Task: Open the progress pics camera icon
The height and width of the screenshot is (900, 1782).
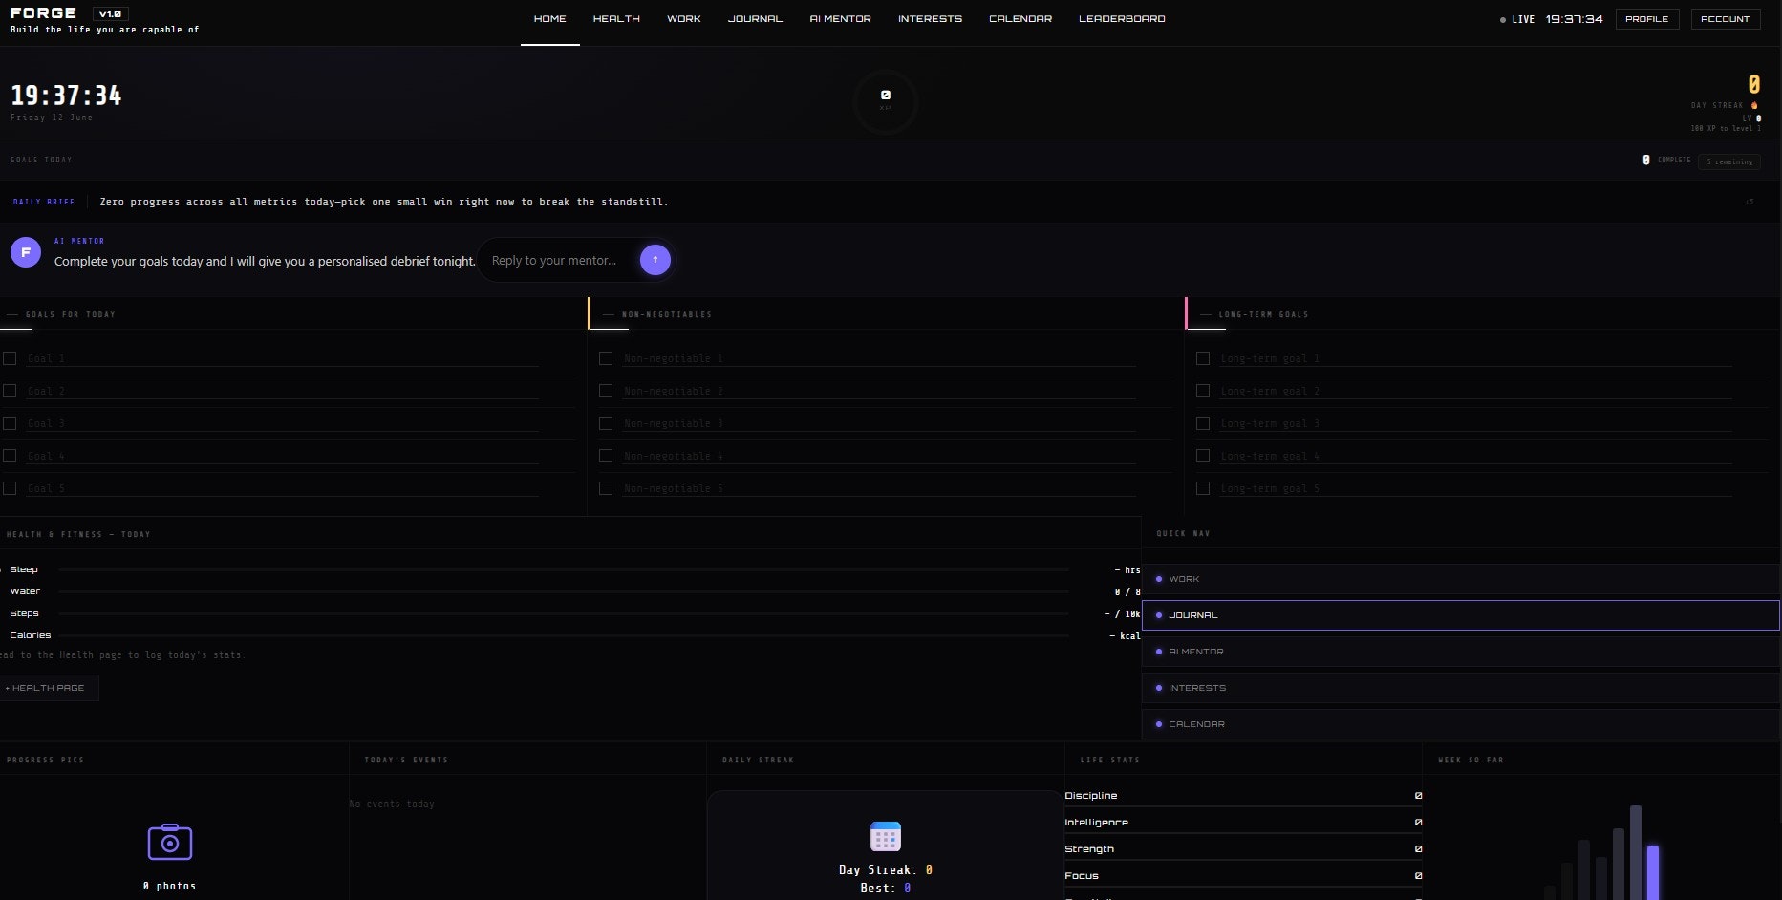Action: [x=170, y=842]
